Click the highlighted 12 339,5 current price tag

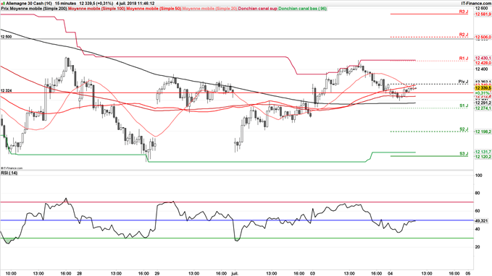[483, 89]
